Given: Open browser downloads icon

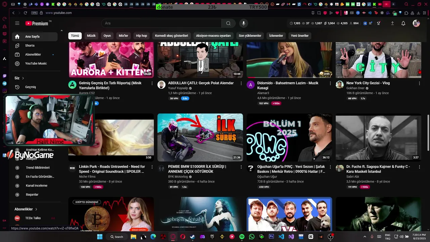Looking at the screenshot, I should click(x=419, y=13).
